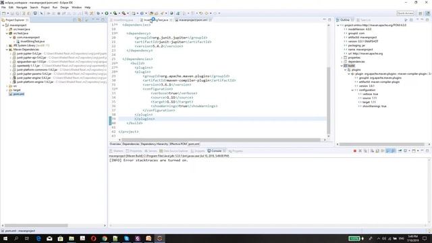The image size is (432, 243).
Task: Click the Debug bug toolbar icon
Action: [x=98, y=13]
